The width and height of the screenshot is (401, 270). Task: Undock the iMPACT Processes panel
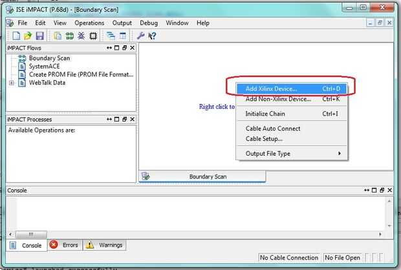coord(125,119)
